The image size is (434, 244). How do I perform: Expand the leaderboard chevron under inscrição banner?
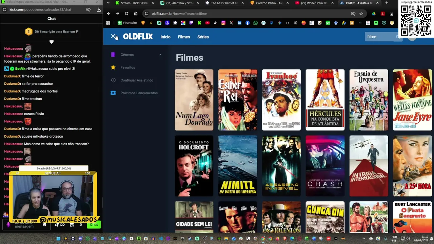52,42
